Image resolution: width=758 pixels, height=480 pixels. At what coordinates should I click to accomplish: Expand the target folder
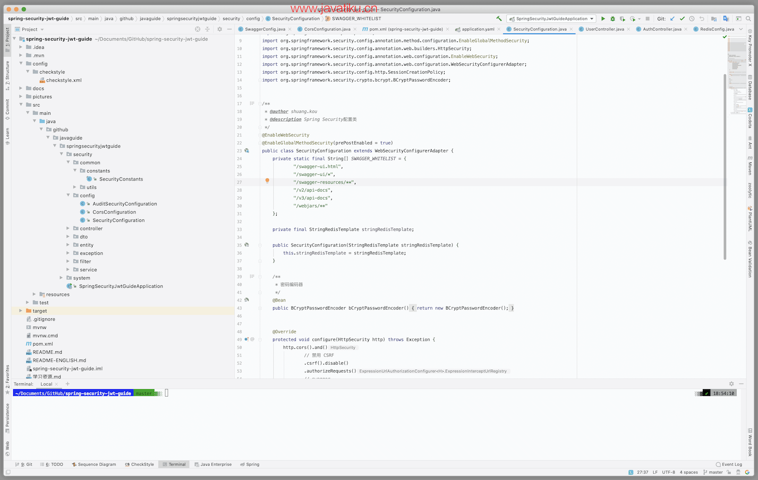point(21,311)
